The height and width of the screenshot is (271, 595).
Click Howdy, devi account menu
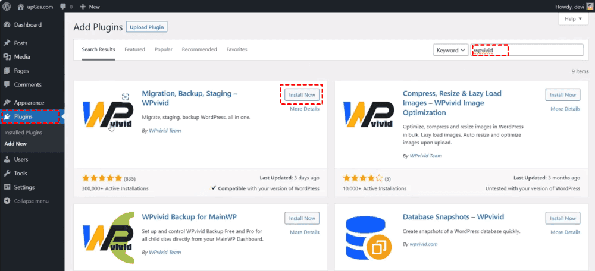click(x=574, y=7)
